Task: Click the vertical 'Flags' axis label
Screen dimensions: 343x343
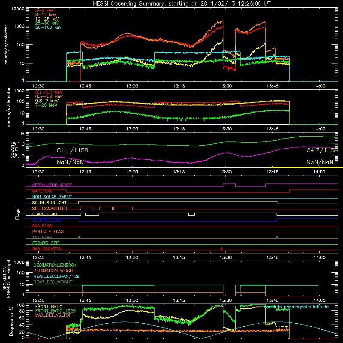Action: (17, 214)
